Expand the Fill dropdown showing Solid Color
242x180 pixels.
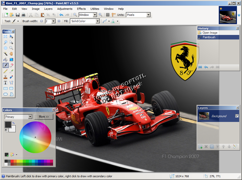98,21
